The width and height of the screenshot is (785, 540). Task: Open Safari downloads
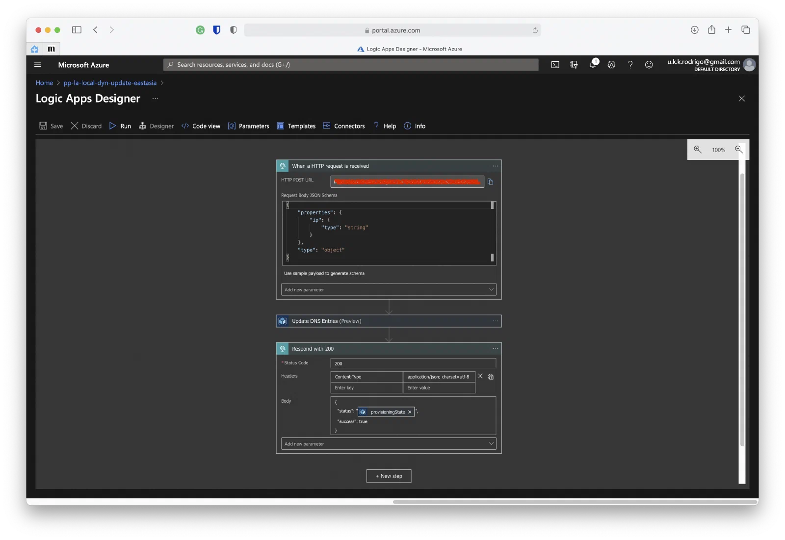pos(695,30)
